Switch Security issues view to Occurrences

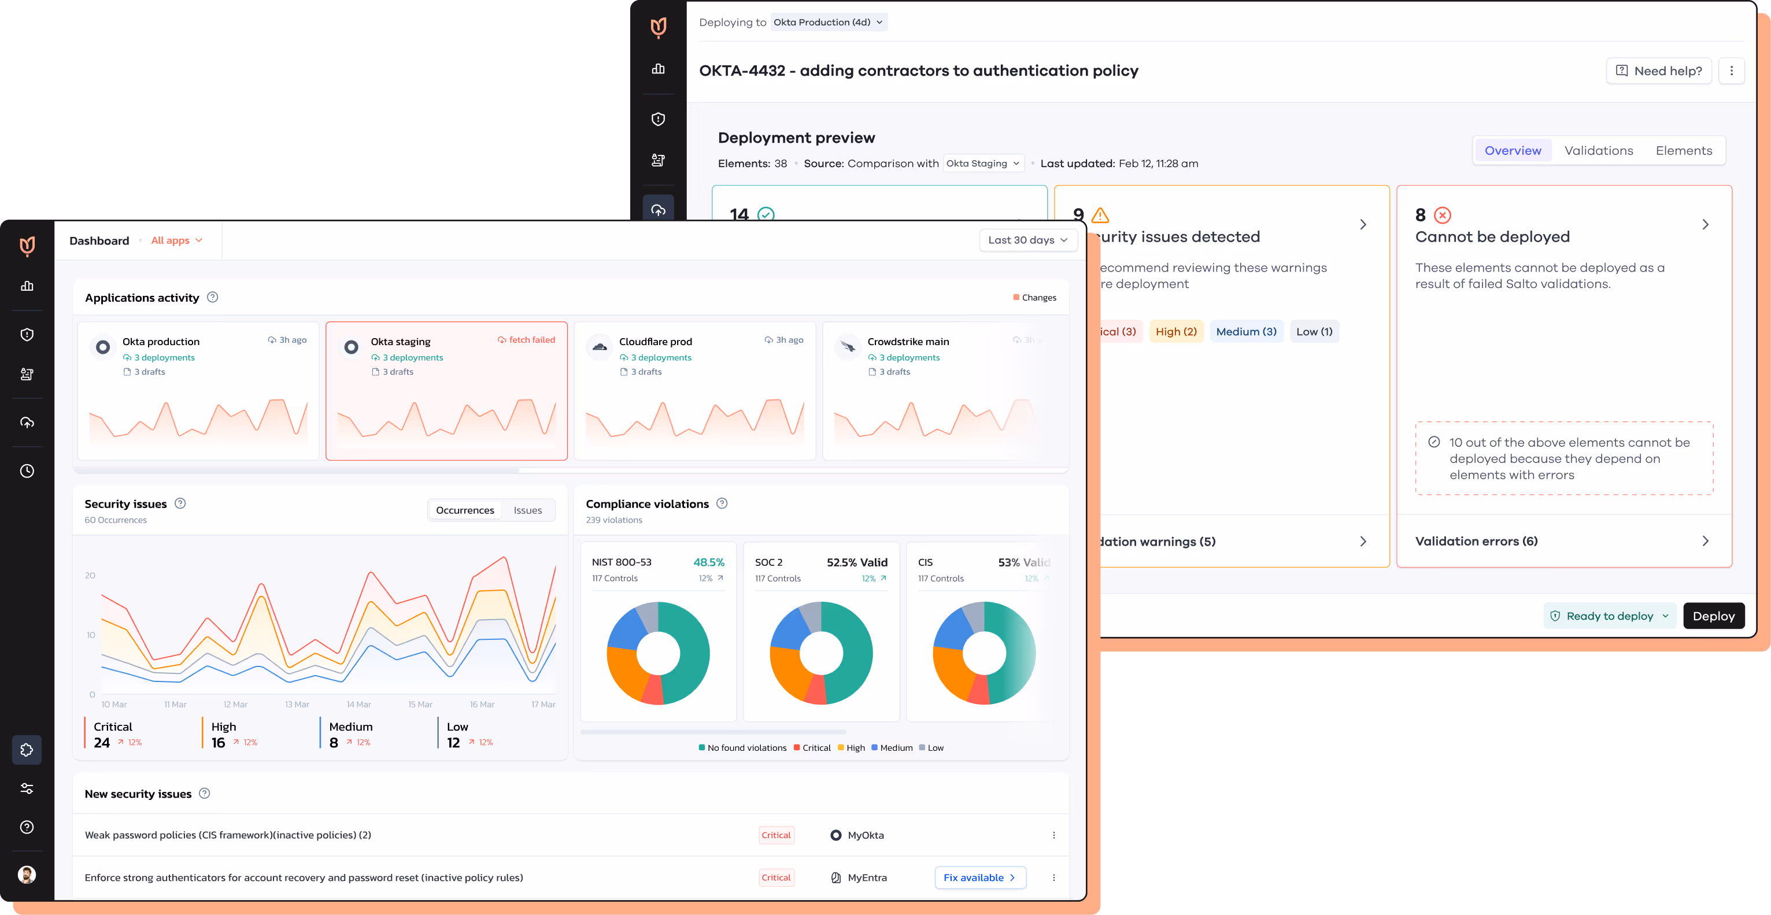465,510
